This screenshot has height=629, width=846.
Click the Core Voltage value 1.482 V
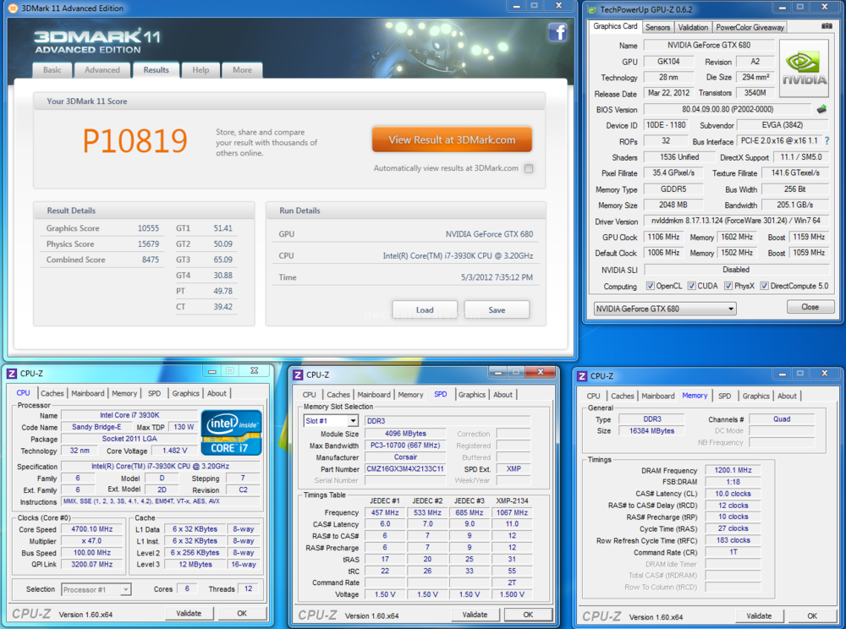pos(175,451)
